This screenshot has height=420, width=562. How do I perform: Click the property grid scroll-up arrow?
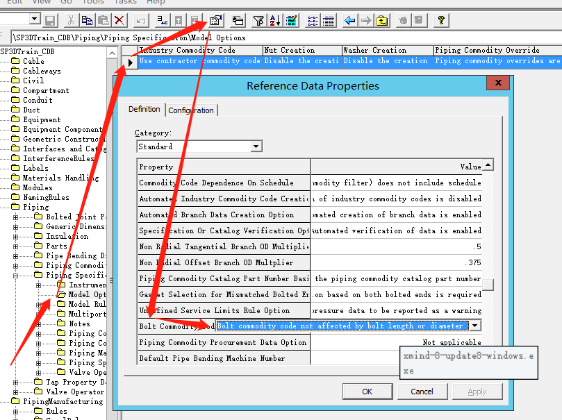pos(488,165)
